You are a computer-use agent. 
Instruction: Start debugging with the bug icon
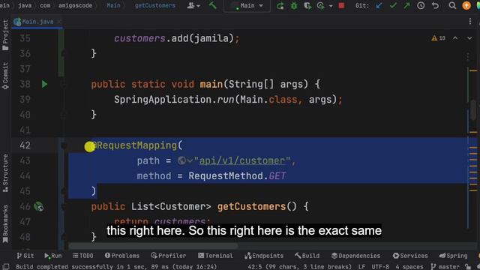[x=294, y=6]
